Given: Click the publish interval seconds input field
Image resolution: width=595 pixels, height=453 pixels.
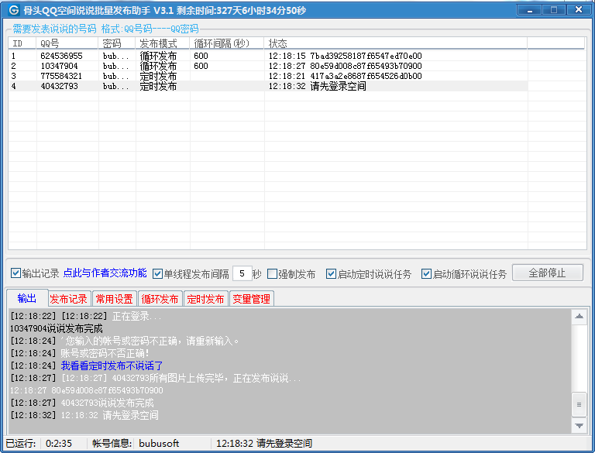Looking at the screenshot, I should (242, 273).
